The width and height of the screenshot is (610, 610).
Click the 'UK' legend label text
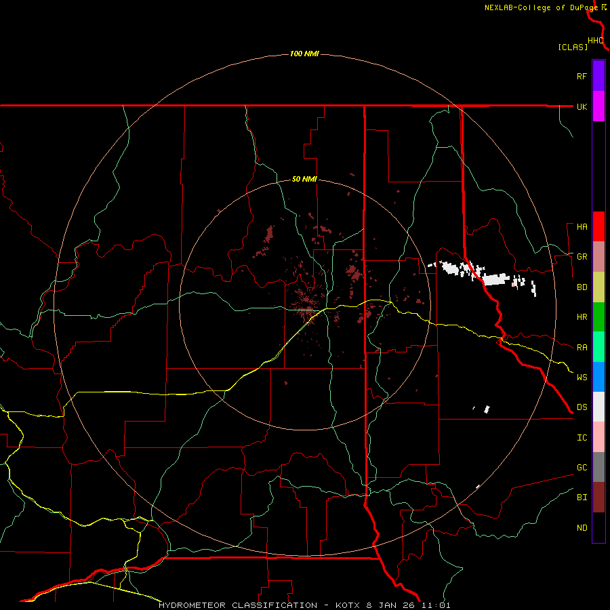click(x=582, y=107)
